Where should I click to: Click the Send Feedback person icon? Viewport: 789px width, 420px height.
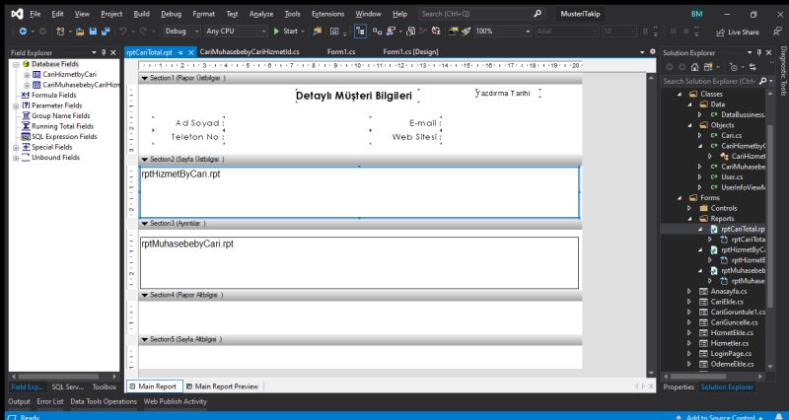tap(777, 32)
